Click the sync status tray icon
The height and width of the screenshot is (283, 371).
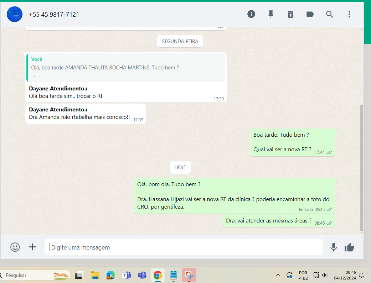(x=289, y=275)
